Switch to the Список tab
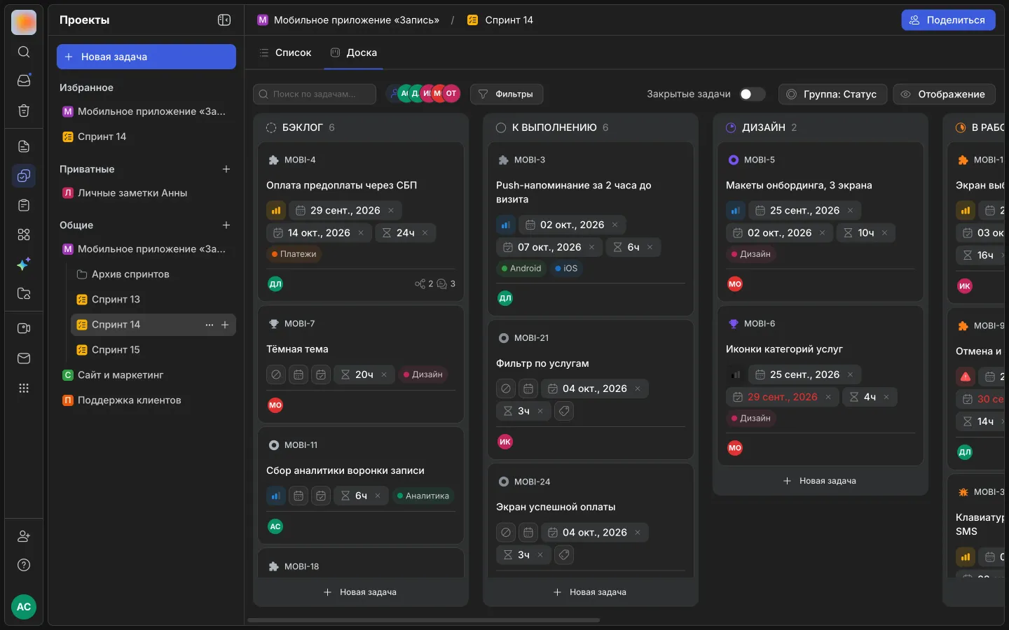Screen dimensions: 1009x630 [285, 52]
